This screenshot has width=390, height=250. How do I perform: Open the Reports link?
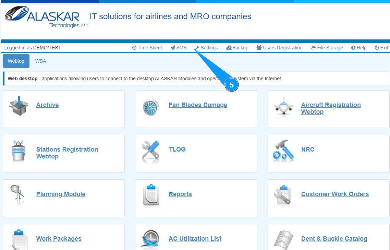(x=180, y=194)
